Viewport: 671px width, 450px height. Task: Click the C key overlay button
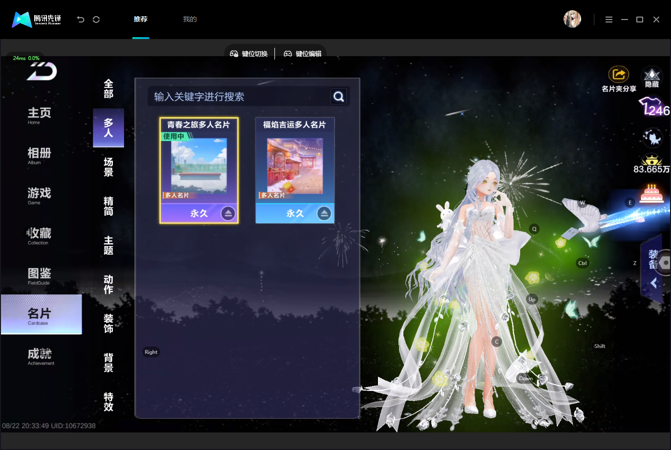click(x=497, y=342)
